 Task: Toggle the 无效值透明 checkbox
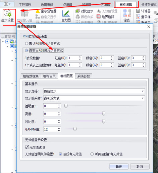(x=27, y=147)
